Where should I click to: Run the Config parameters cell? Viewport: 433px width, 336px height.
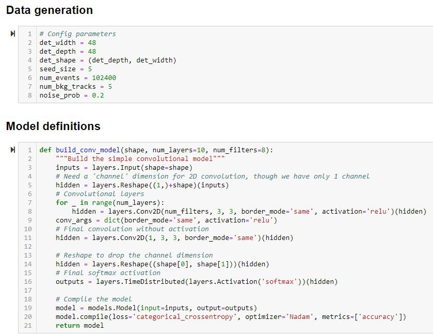(x=13, y=34)
